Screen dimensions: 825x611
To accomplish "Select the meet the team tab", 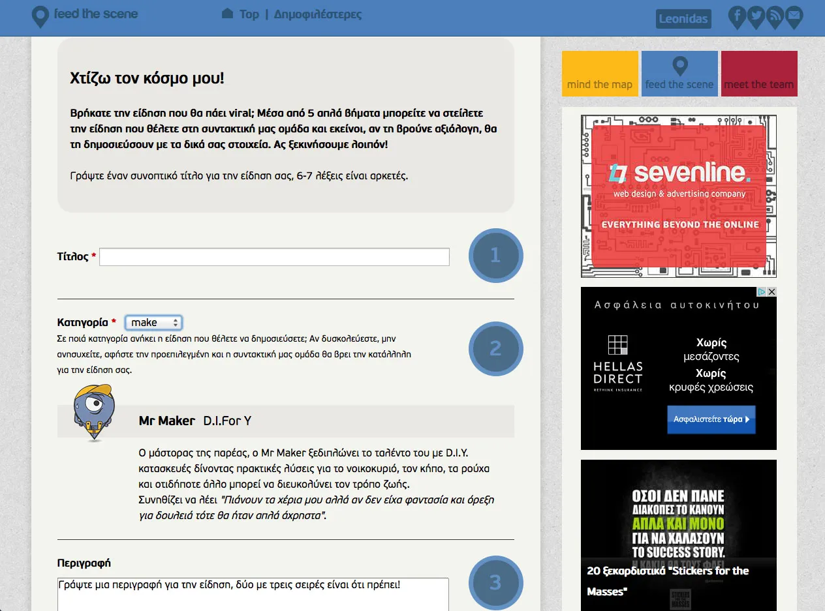I will tap(759, 74).
